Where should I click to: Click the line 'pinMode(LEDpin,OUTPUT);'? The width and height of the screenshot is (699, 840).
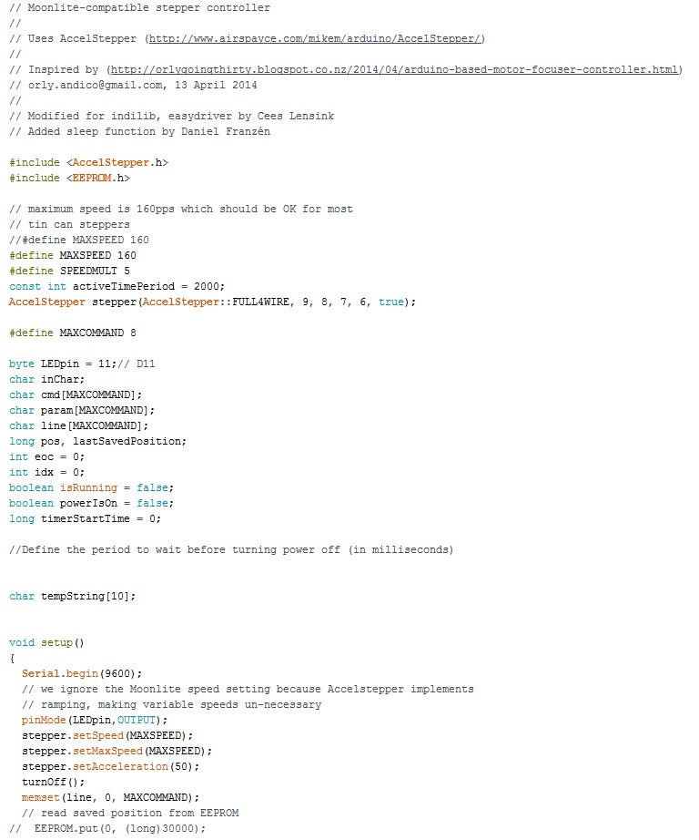pyautogui.click(x=95, y=722)
